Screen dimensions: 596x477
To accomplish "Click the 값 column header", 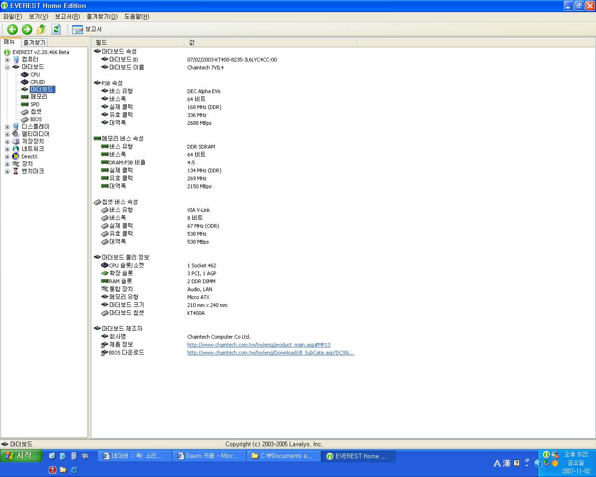I will pyautogui.click(x=271, y=42).
